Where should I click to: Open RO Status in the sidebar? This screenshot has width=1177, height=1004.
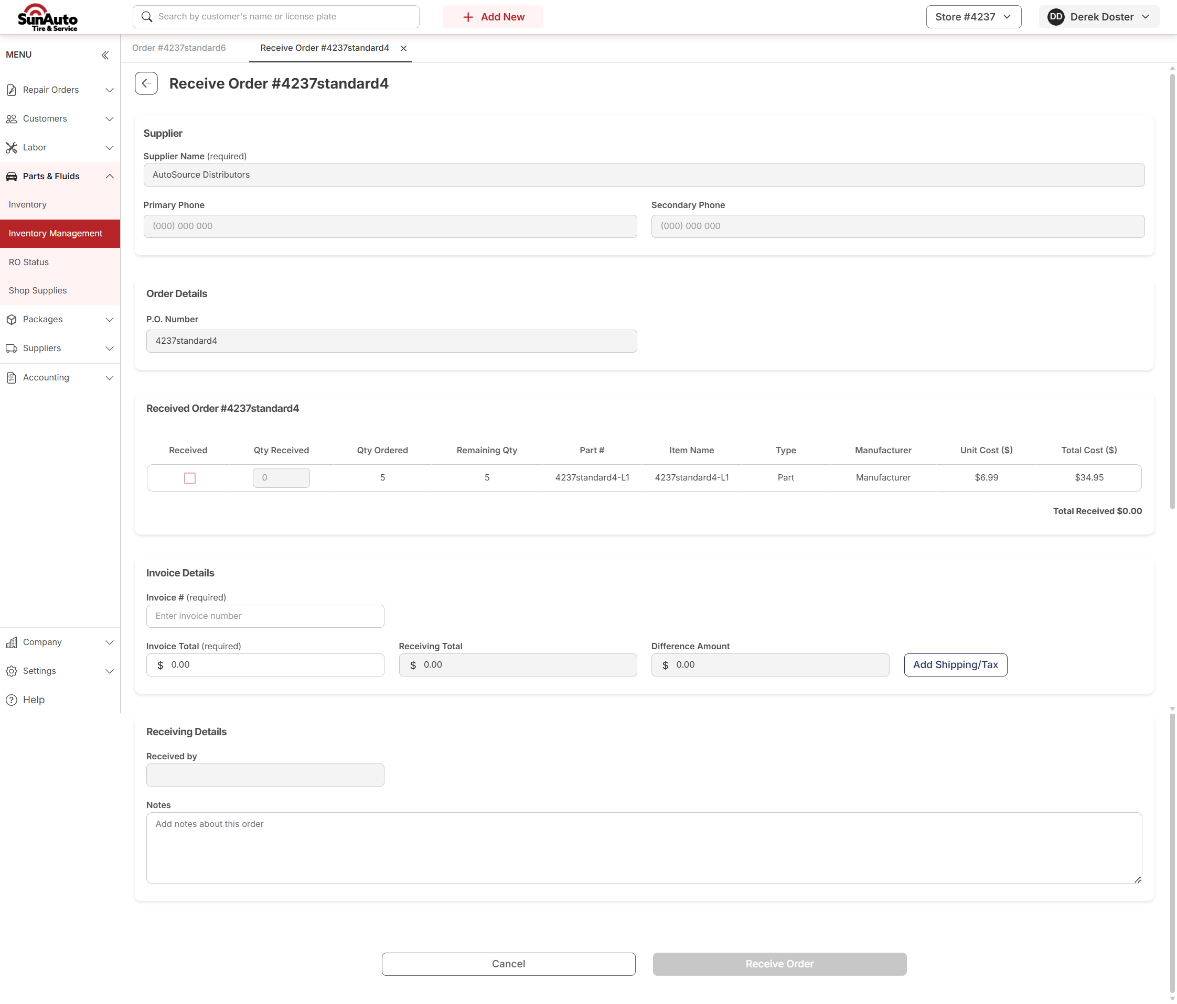coord(60,262)
